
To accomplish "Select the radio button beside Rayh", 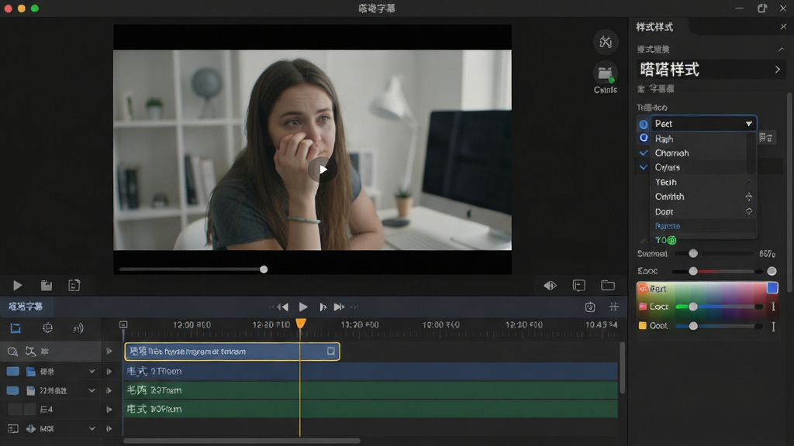I will tap(643, 138).
